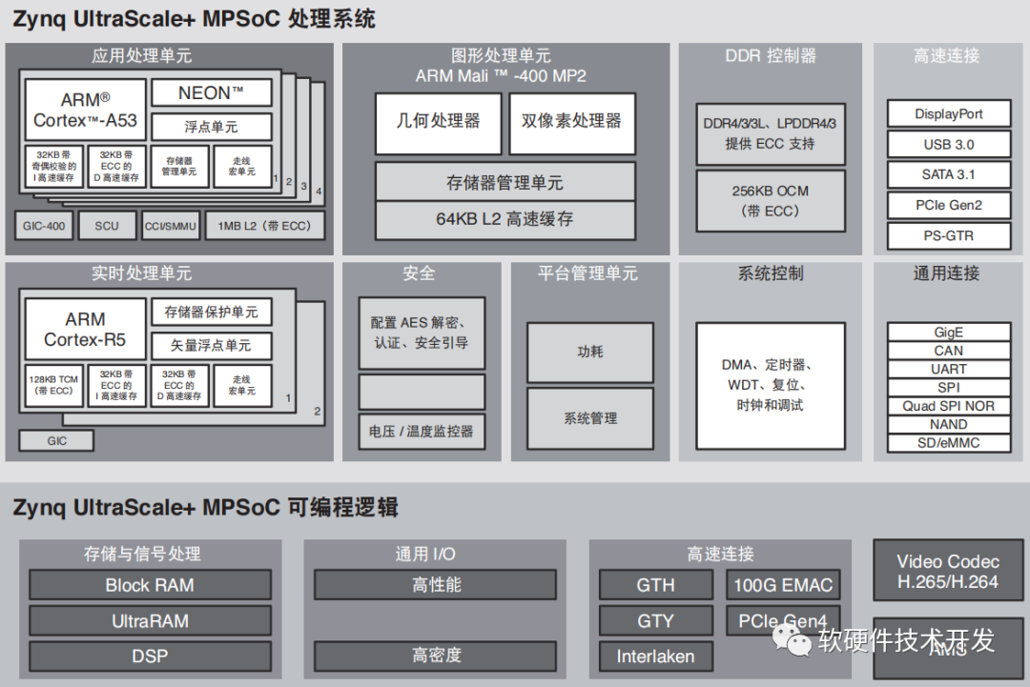
Task: Select the small 存储器管理单元 block in Cortex-A53
Action: (x=179, y=167)
